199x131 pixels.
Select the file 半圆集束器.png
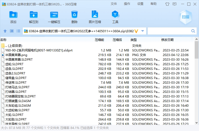pyautogui.click(x=97, y=55)
